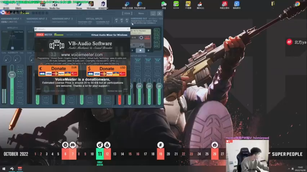
Task: Start playback on the Voicemeeter cassette recorder
Action: 132,50
